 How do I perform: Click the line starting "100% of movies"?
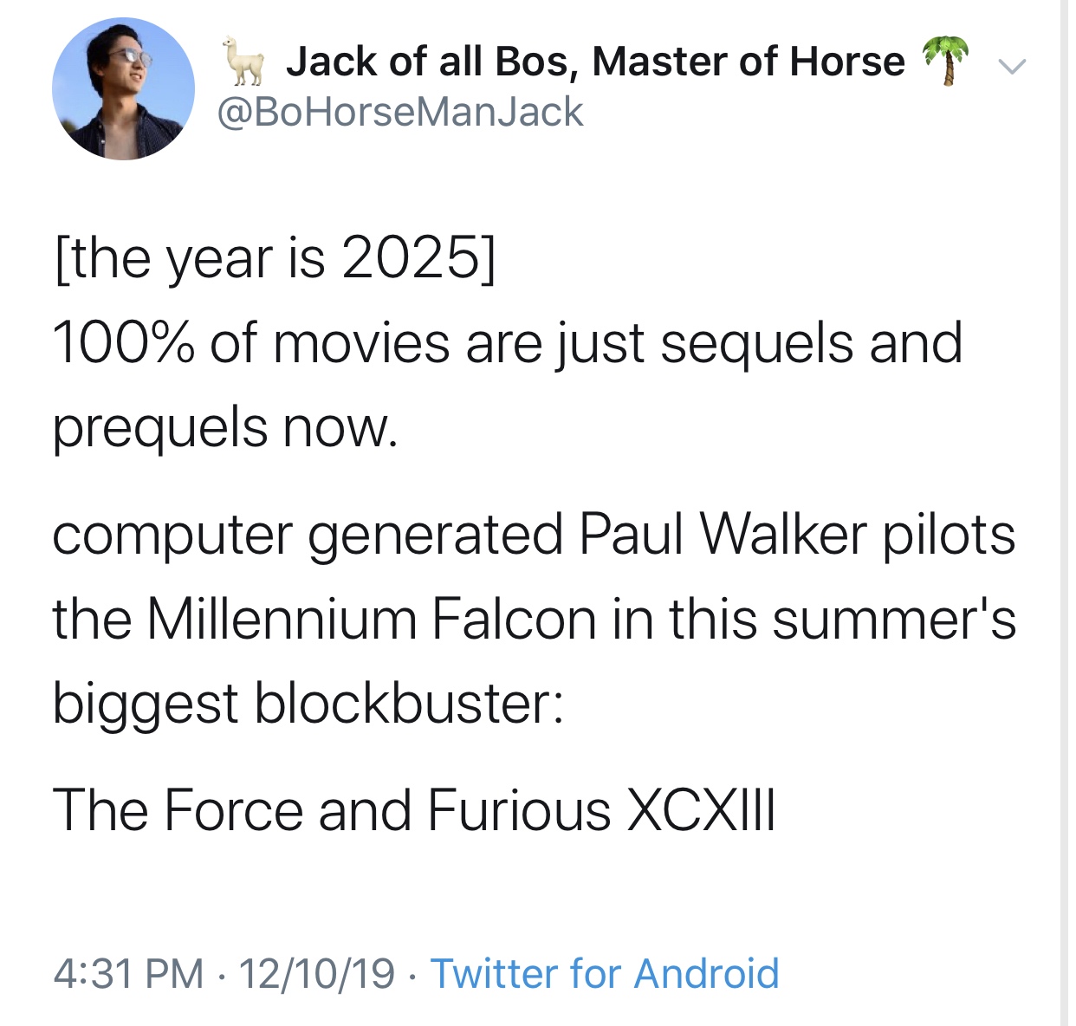click(x=507, y=342)
